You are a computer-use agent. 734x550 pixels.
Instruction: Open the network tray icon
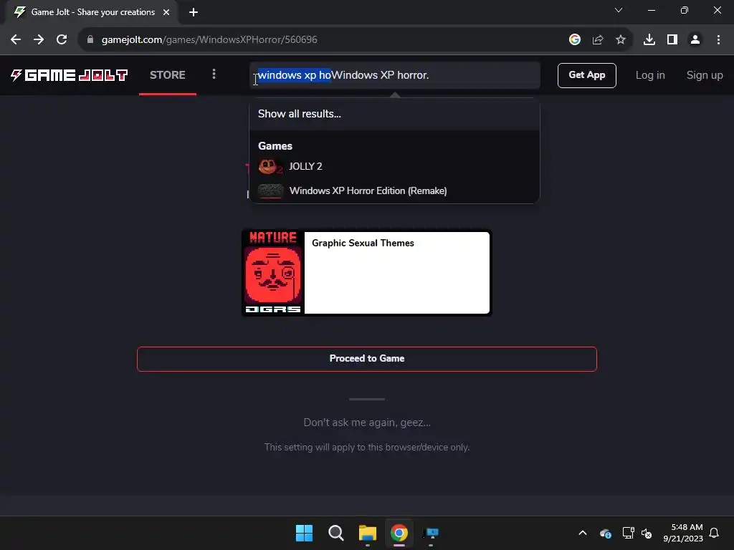click(628, 533)
